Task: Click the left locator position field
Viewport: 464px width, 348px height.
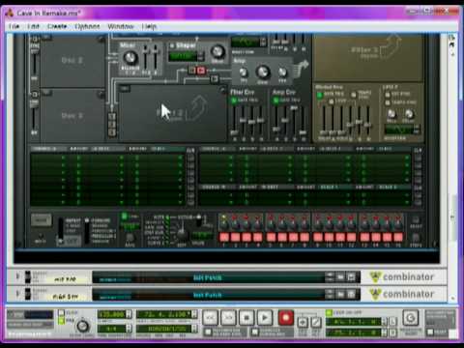Action: [354, 321]
